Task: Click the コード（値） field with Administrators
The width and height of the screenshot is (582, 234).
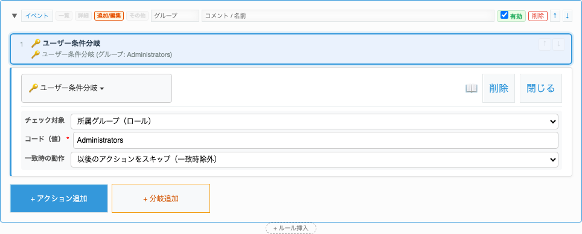Action: tap(316, 140)
